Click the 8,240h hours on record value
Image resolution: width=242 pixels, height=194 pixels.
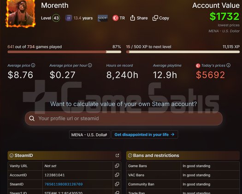pyautogui.click(x=122, y=75)
